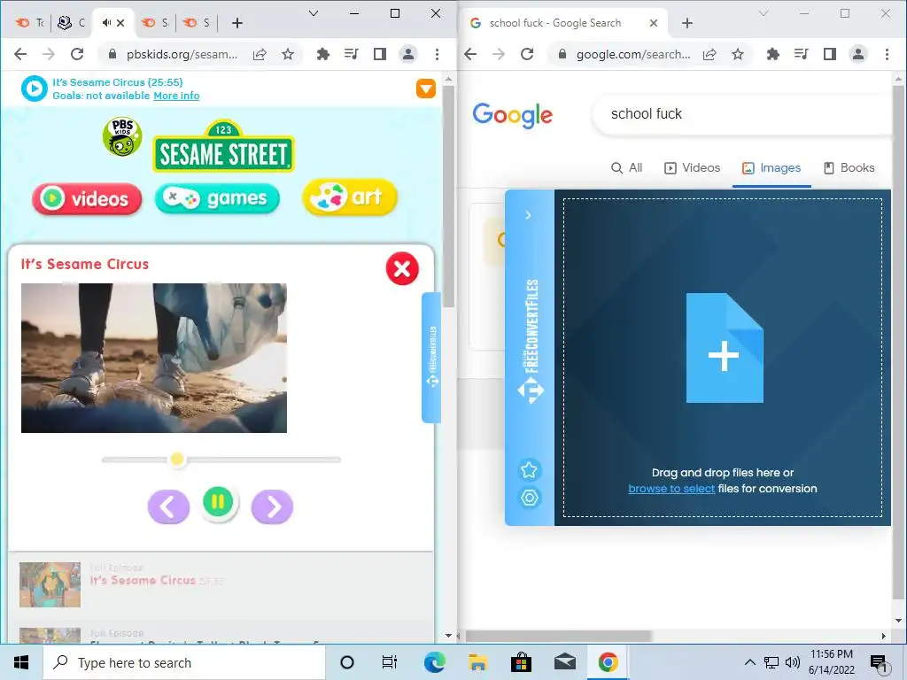Open Task View on the taskbar
The width and height of the screenshot is (907, 680).
tap(390, 662)
